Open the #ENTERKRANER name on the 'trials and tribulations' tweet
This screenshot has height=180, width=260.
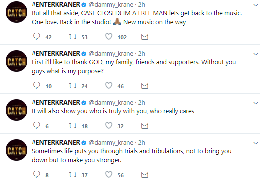point(56,142)
